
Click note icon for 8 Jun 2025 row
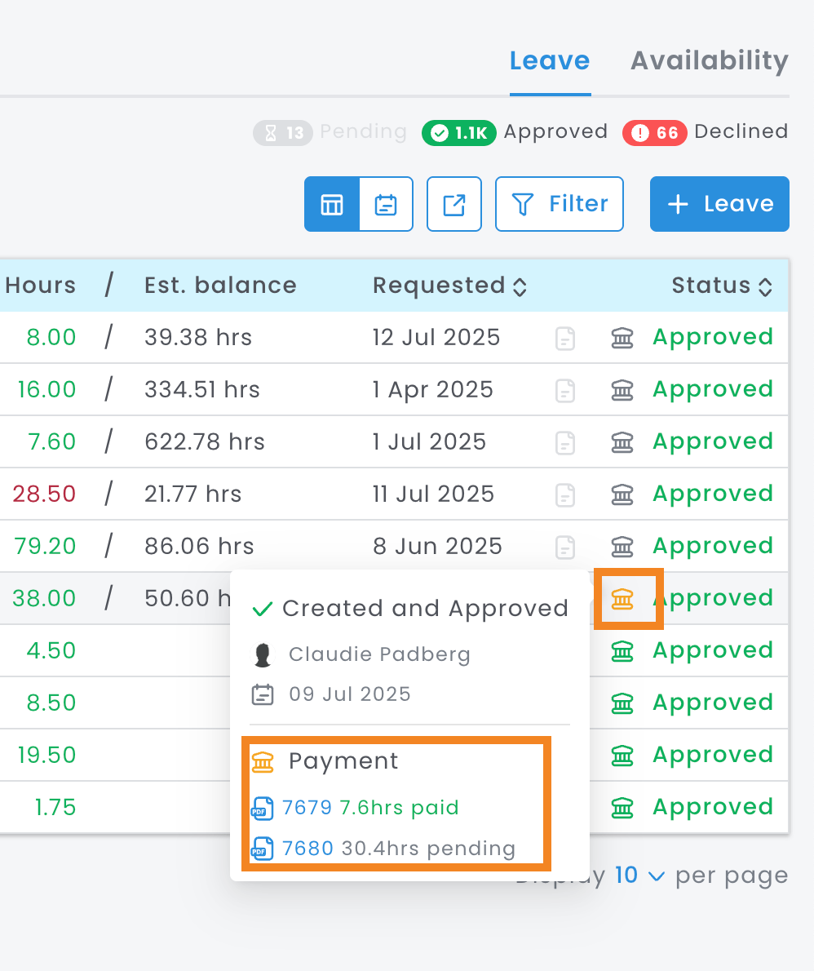[x=565, y=547]
